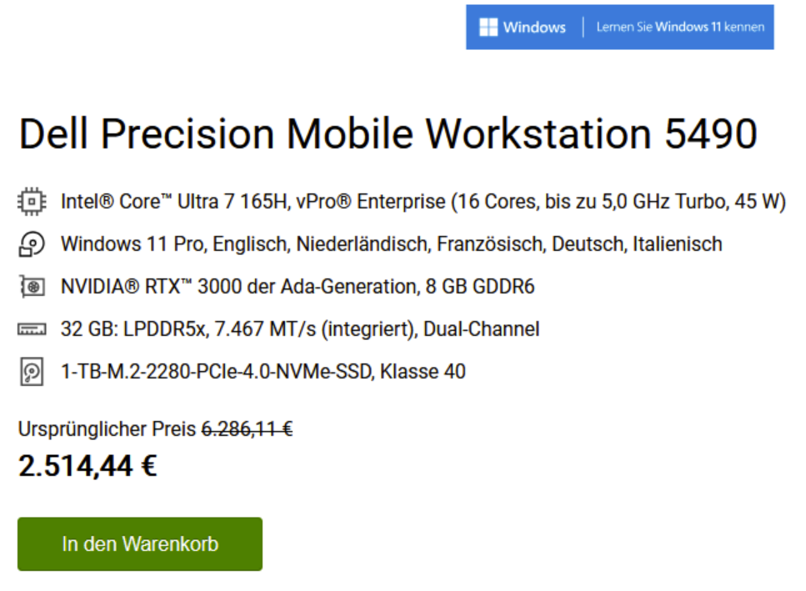Click the Windows logo icon in banner
The width and height of the screenshot is (806, 591).
pyautogui.click(x=488, y=28)
